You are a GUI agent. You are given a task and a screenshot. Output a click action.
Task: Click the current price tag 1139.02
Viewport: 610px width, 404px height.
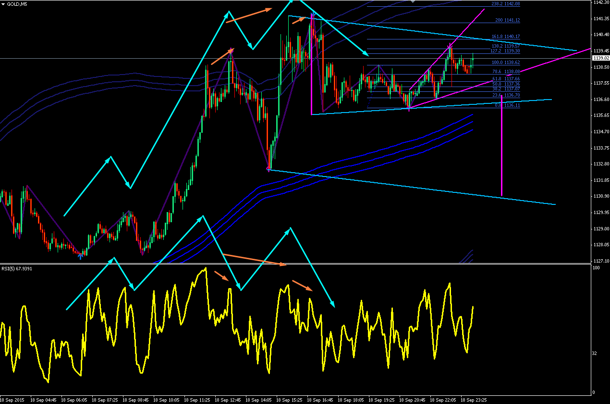click(600, 58)
